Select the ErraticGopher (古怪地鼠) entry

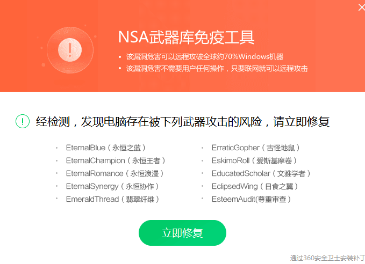coord(255,148)
